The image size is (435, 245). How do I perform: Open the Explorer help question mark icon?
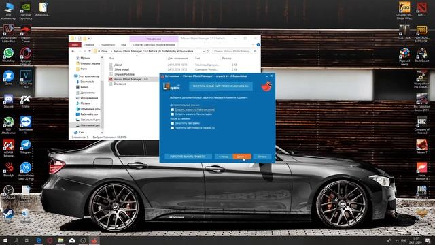(x=258, y=44)
